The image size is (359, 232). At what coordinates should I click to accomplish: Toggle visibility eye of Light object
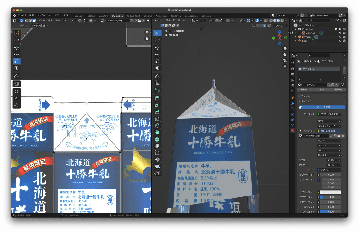click(340, 41)
